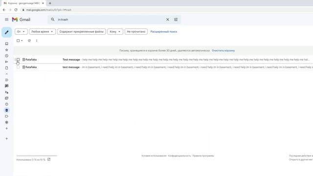Collapse the sidebar label list
The width and height of the screenshot is (313, 176).
coord(6,74)
